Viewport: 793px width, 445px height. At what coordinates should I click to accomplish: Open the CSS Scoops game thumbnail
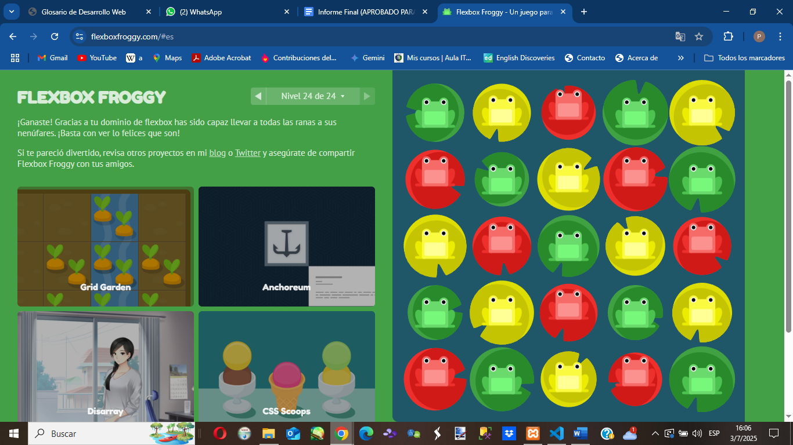[x=287, y=367]
